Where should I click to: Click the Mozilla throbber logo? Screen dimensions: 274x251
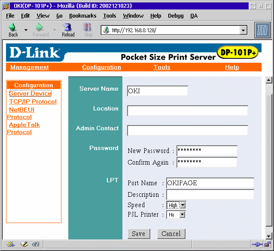point(262,30)
